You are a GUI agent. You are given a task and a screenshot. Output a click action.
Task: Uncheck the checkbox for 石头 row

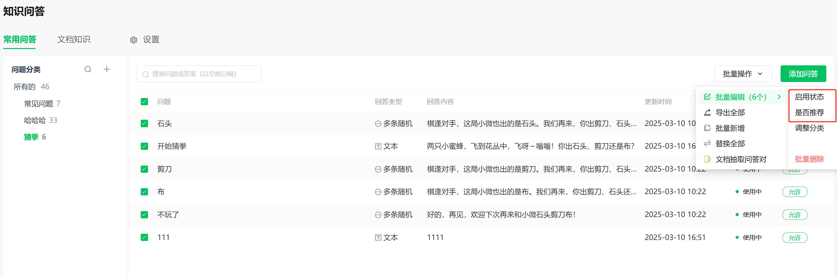coord(144,123)
